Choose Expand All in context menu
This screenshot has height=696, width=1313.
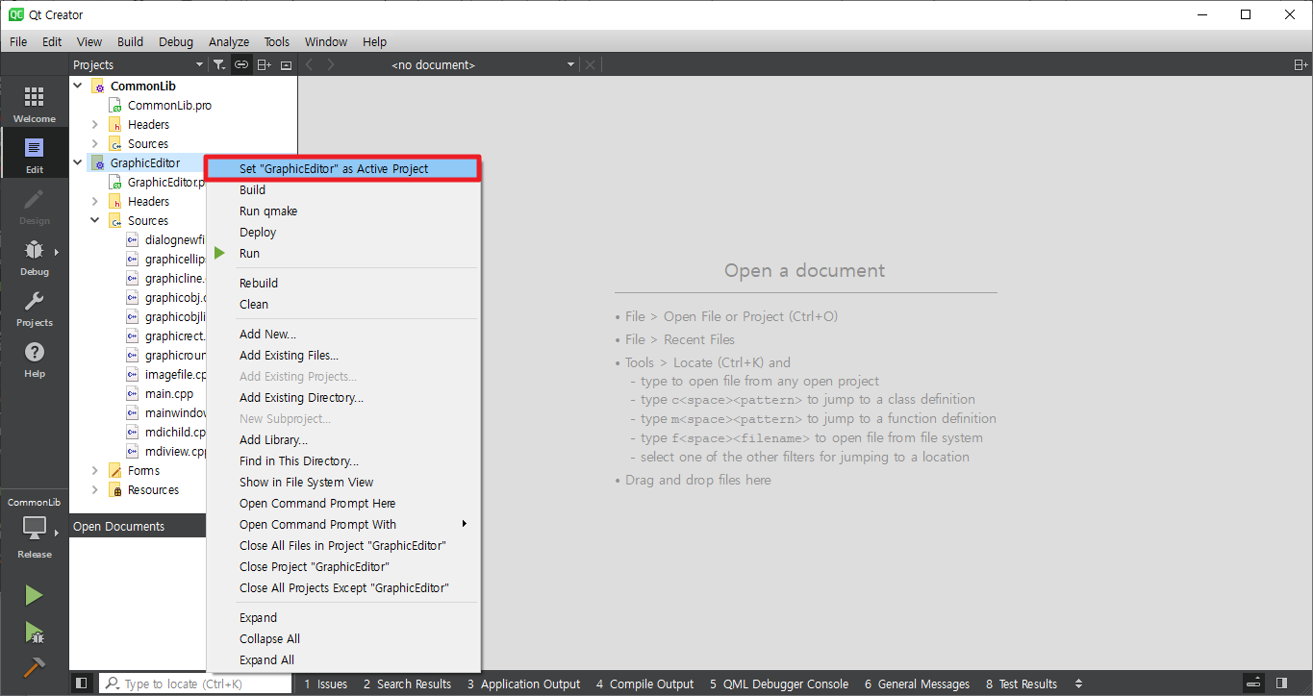coord(343,659)
